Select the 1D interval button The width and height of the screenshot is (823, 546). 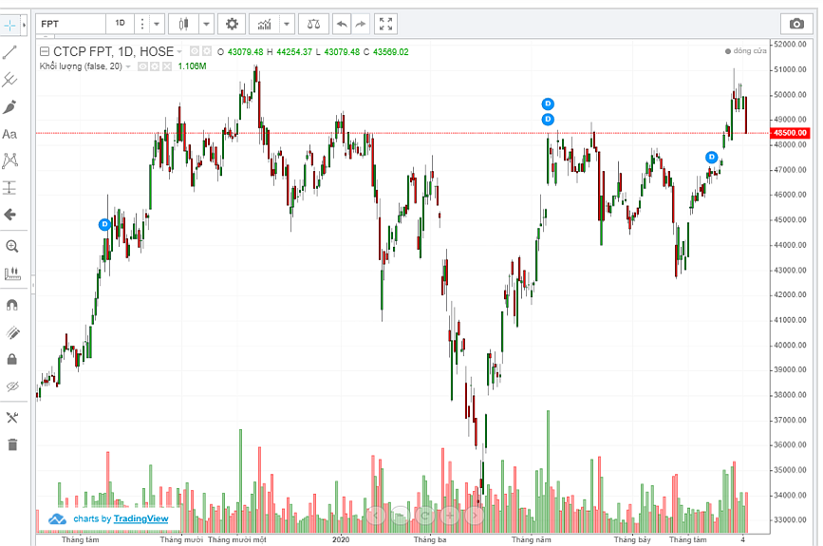[x=120, y=23]
